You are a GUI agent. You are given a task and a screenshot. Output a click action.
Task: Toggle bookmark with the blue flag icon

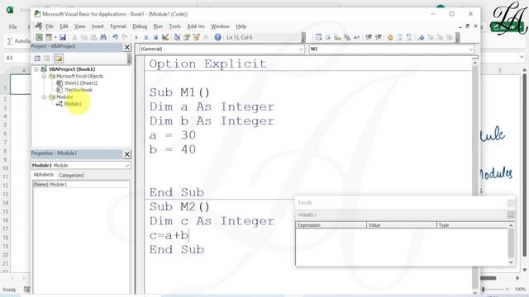(x=421, y=37)
